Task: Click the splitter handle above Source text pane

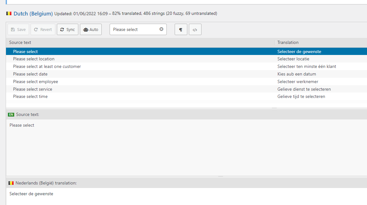Action: click(274, 108)
